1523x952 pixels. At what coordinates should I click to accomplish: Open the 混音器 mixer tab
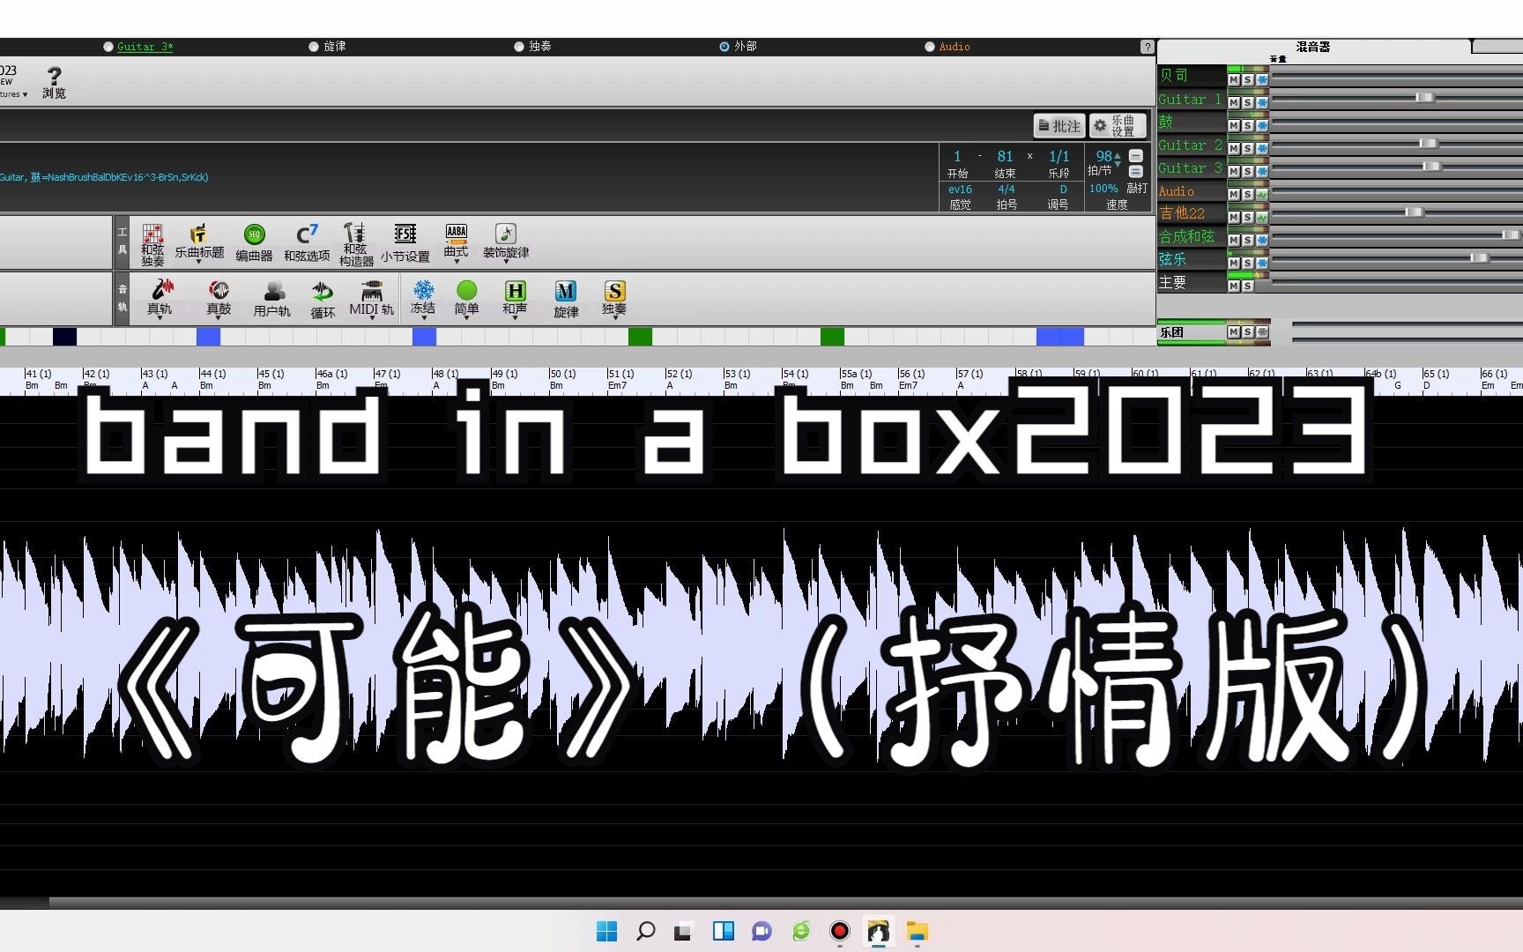[1313, 47]
